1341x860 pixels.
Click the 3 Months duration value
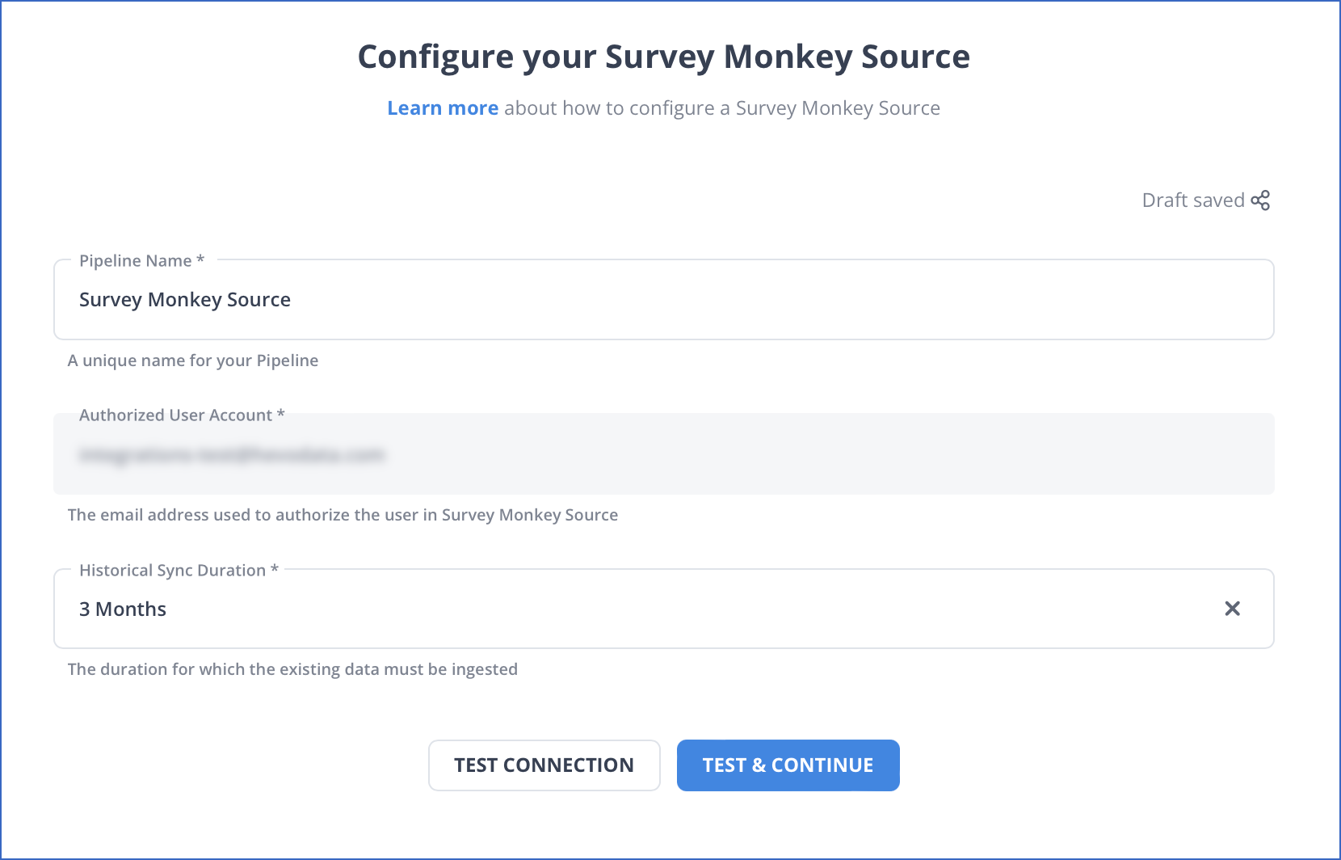122,609
